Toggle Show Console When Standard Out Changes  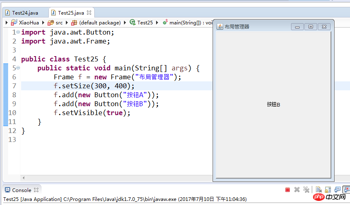pos(337,190)
